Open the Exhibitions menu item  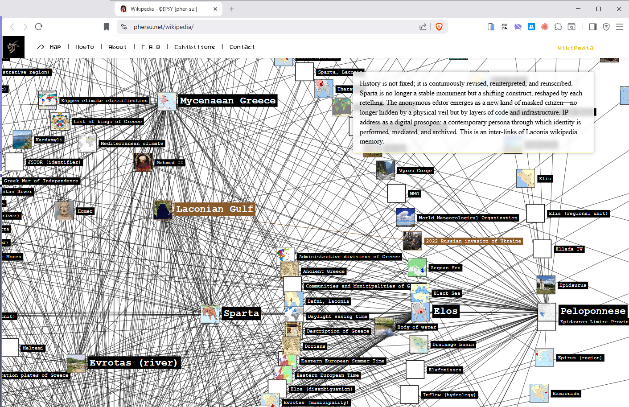tap(194, 47)
